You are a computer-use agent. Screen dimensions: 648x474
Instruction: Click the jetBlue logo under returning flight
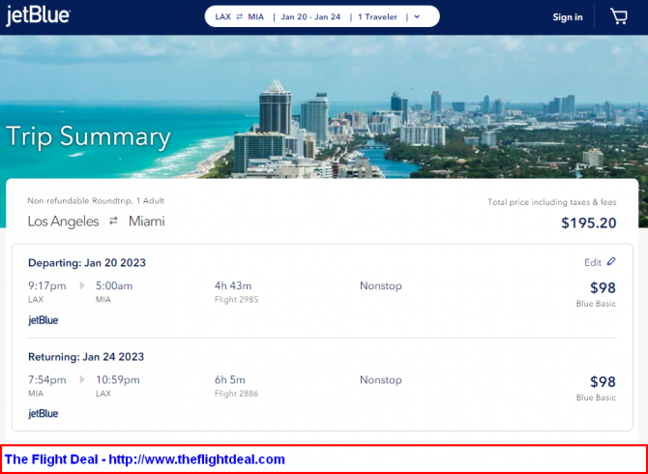click(x=44, y=414)
